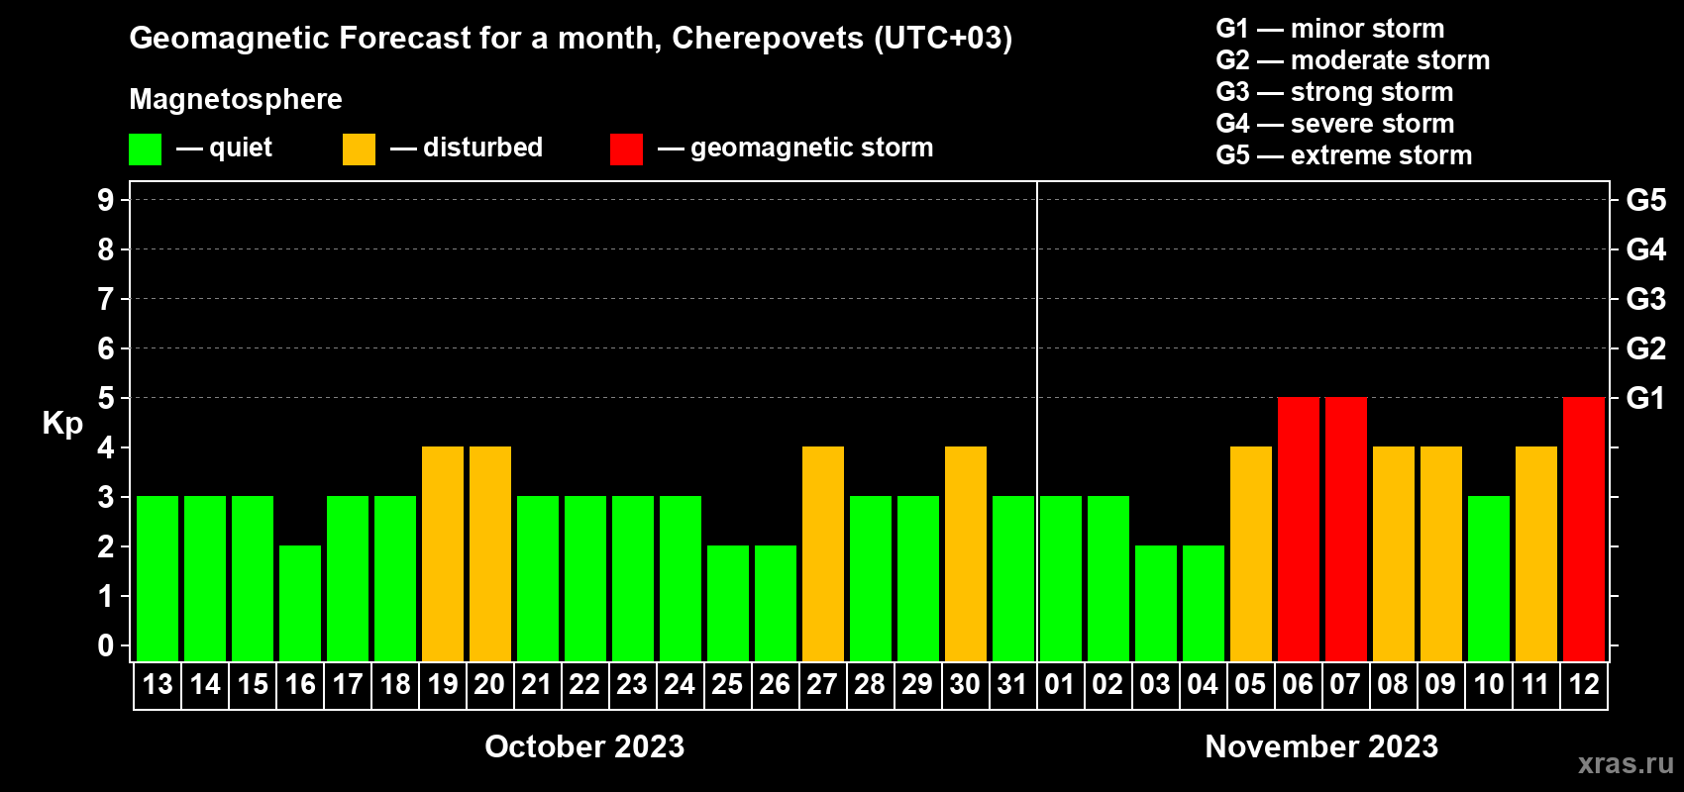The width and height of the screenshot is (1684, 792).
Task: Click the G5 marker on right axis
Action: click(1646, 200)
